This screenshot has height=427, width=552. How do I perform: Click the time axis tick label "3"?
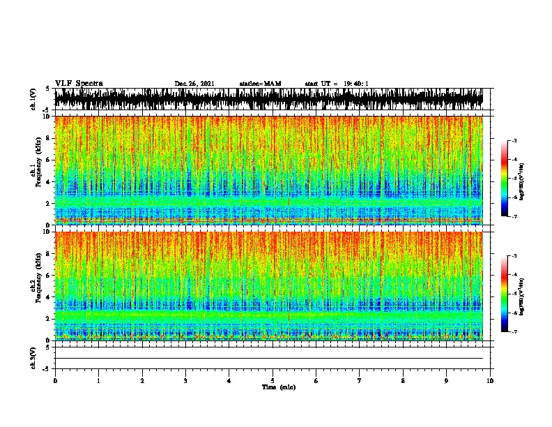pyautogui.click(x=185, y=381)
